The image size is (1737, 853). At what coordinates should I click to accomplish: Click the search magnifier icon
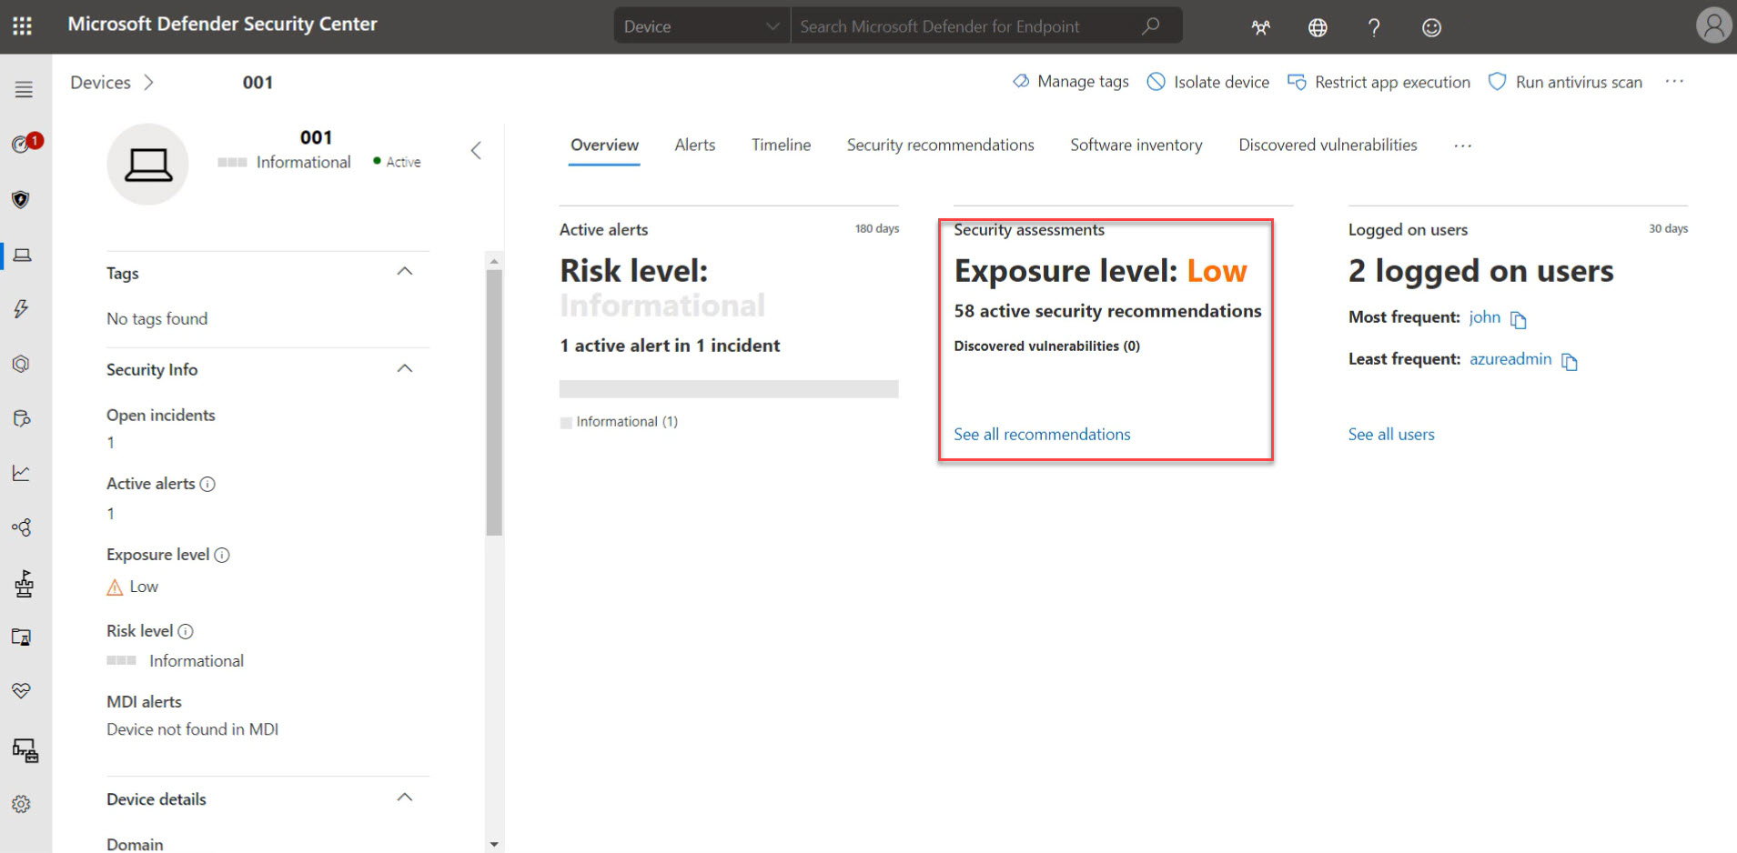click(1151, 26)
